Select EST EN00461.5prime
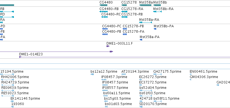 204,72
